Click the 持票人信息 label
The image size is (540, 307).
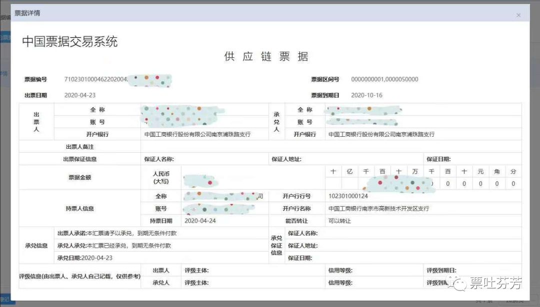pyautogui.click(x=80, y=209)
